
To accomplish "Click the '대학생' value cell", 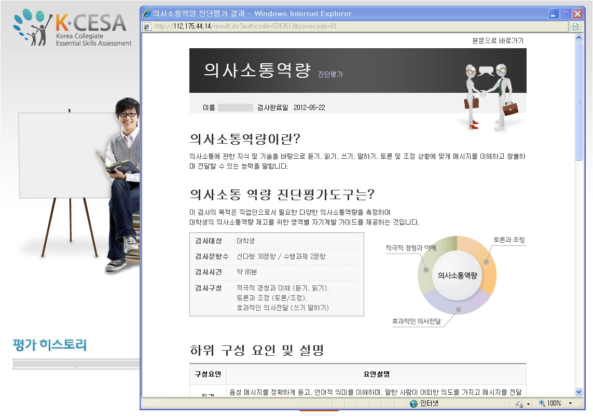I will pyautogui.click(x=245, y=241).
